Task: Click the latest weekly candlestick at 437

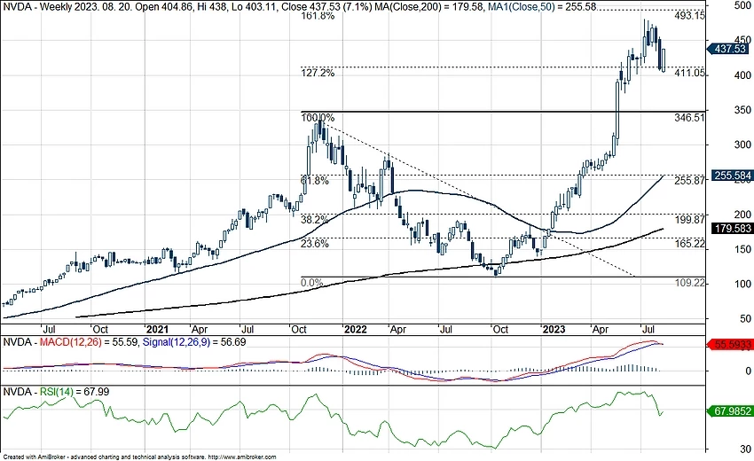Action: point(664,60)
